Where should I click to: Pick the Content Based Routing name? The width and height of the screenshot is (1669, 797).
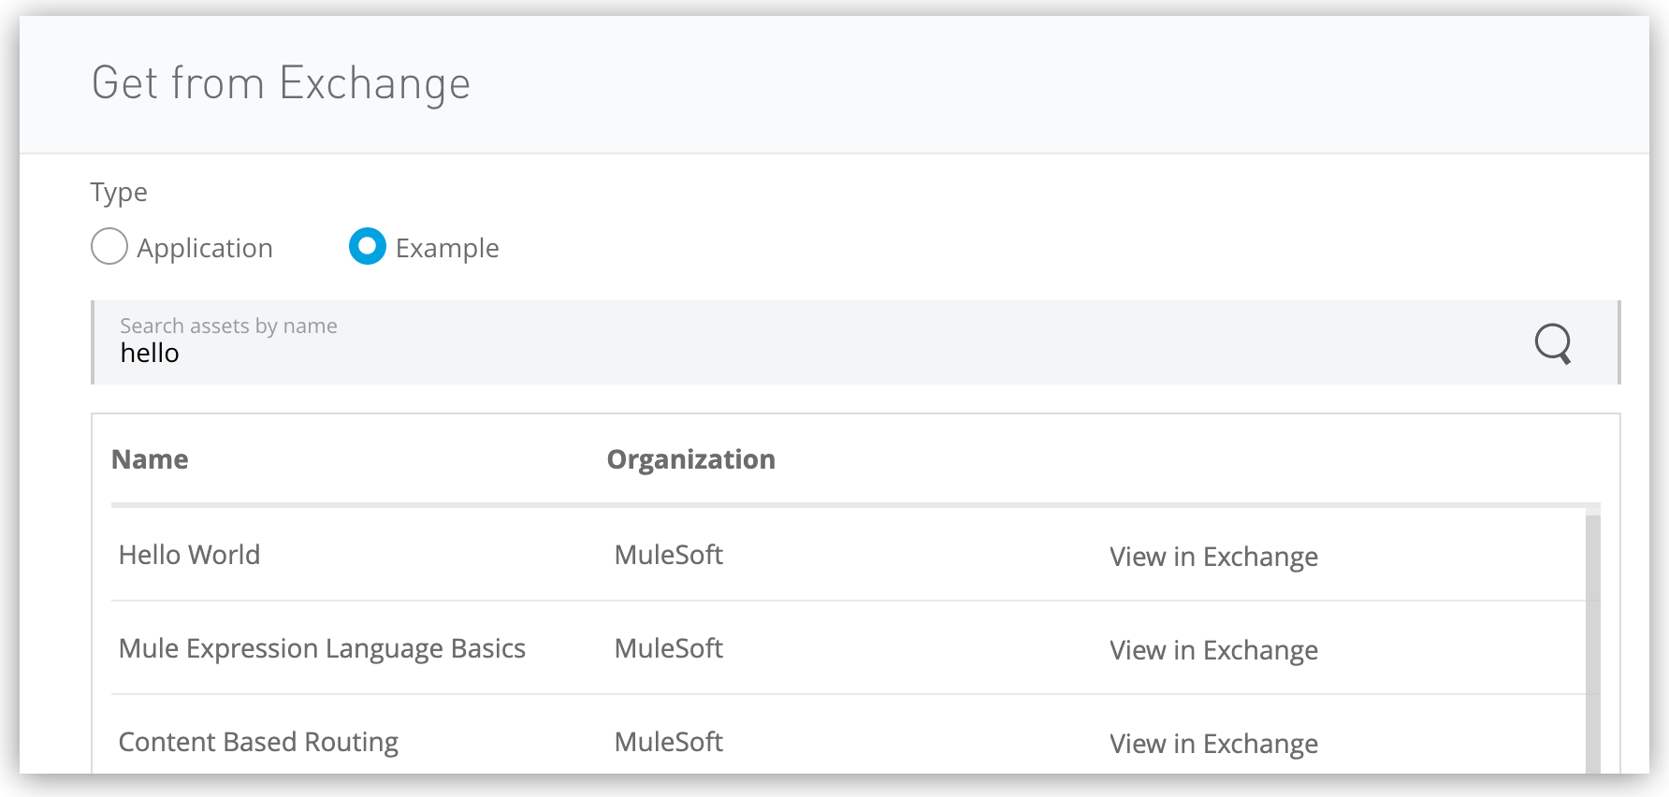[258, 742]
